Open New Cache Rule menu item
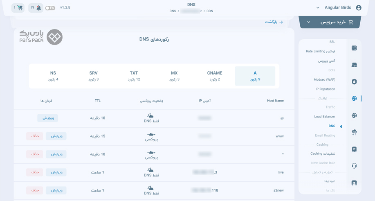Viewport: 375px width, 201px height. click(323, 163)
